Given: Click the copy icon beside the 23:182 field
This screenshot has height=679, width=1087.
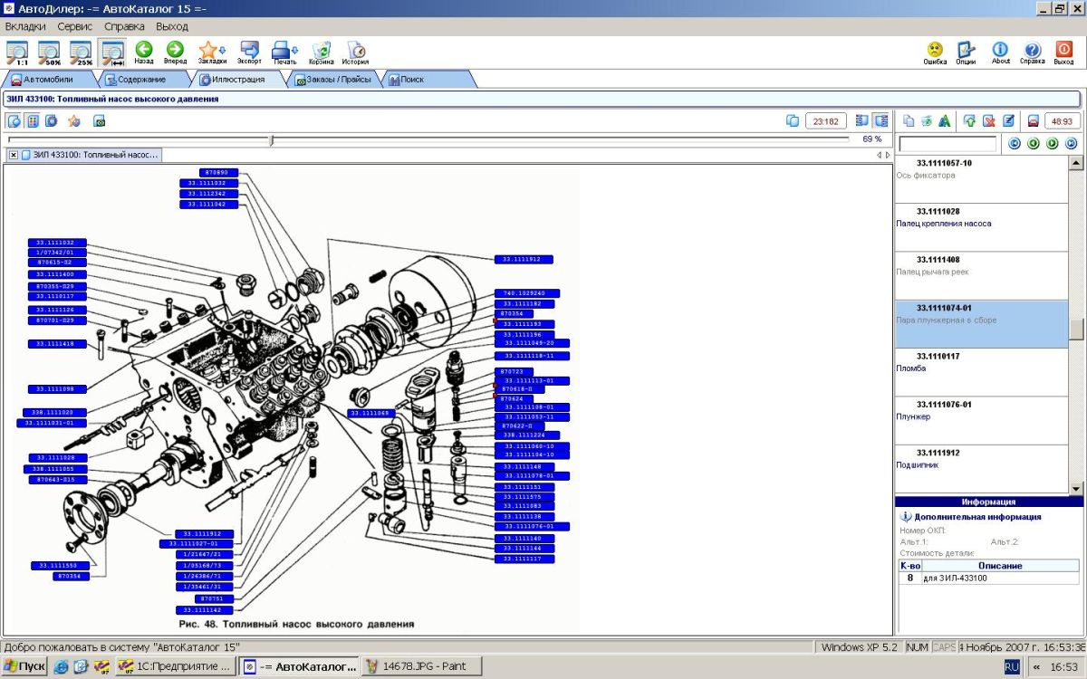Looking at the screenshot, I should tap(793, 120).
